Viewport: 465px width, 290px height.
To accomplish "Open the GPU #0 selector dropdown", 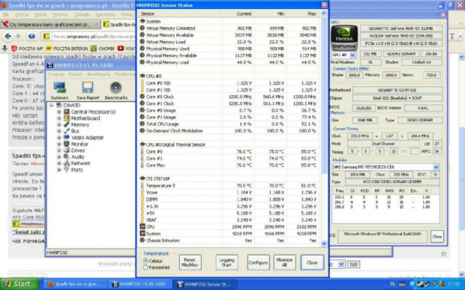I will click(352, 55).
